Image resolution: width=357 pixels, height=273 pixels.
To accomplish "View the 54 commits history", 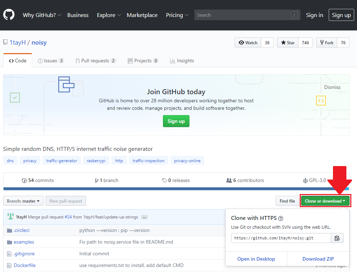I will click(x=38, y=180).
